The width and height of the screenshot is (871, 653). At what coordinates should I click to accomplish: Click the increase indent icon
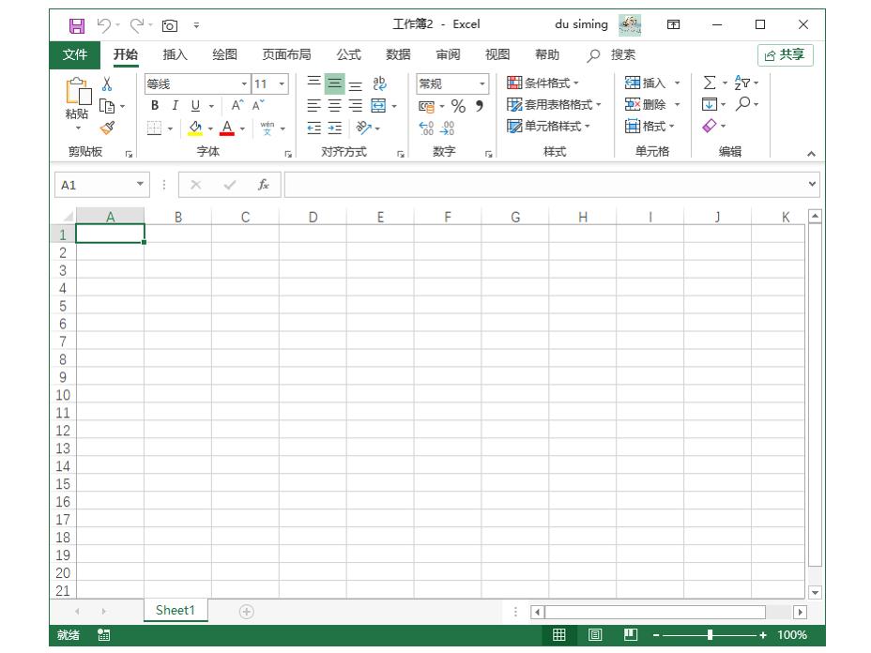click(335, 129)
